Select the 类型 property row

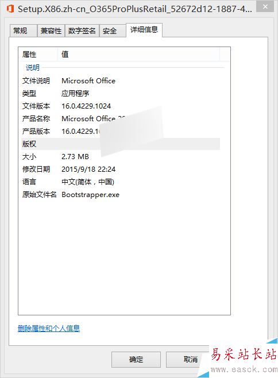tap(121, 93)
